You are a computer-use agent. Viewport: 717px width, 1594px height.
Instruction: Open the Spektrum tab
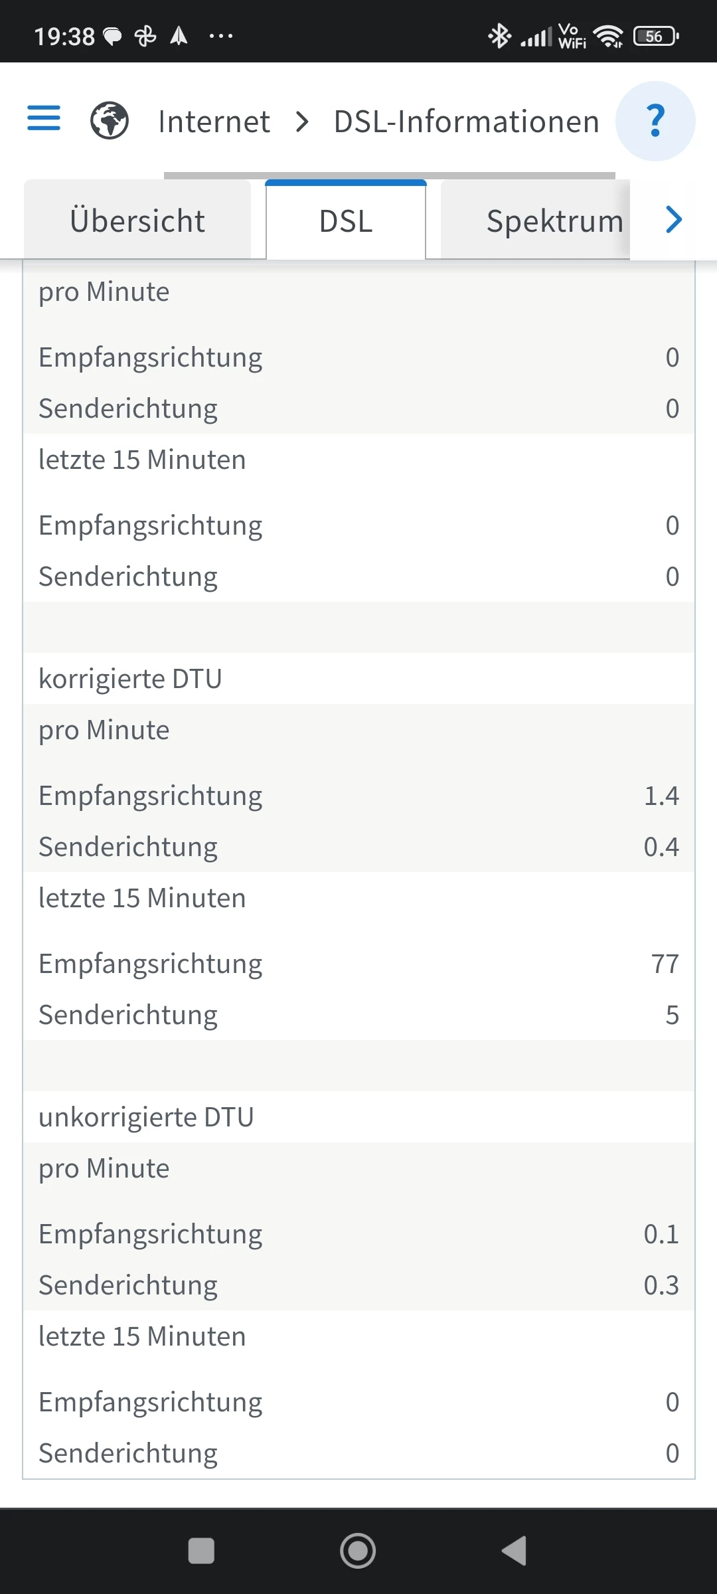[535, 221]
